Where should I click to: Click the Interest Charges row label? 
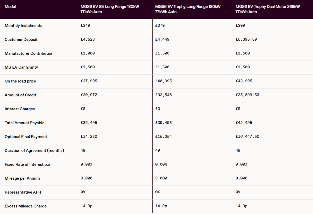point(20,109)
